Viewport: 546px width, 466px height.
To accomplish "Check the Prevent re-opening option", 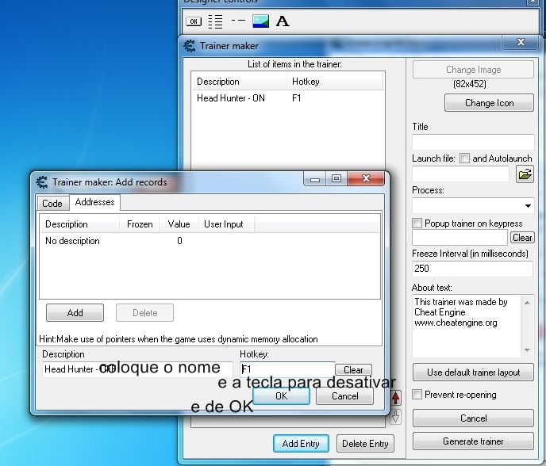I will [417, 395].
